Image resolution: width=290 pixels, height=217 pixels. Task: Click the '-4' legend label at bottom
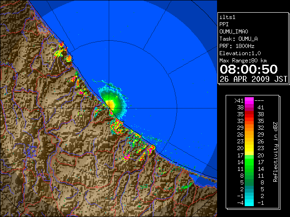click(x=240, y=203)
